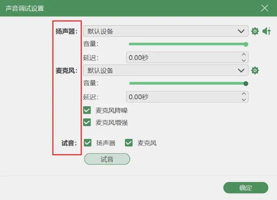The height and width of the screenshot is (200, 277).
Task: Click the 麦克风降噪 label text
Action: (111, 111)
